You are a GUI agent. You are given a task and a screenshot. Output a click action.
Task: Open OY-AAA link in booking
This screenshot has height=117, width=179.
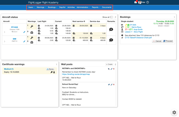click(133, 25)
